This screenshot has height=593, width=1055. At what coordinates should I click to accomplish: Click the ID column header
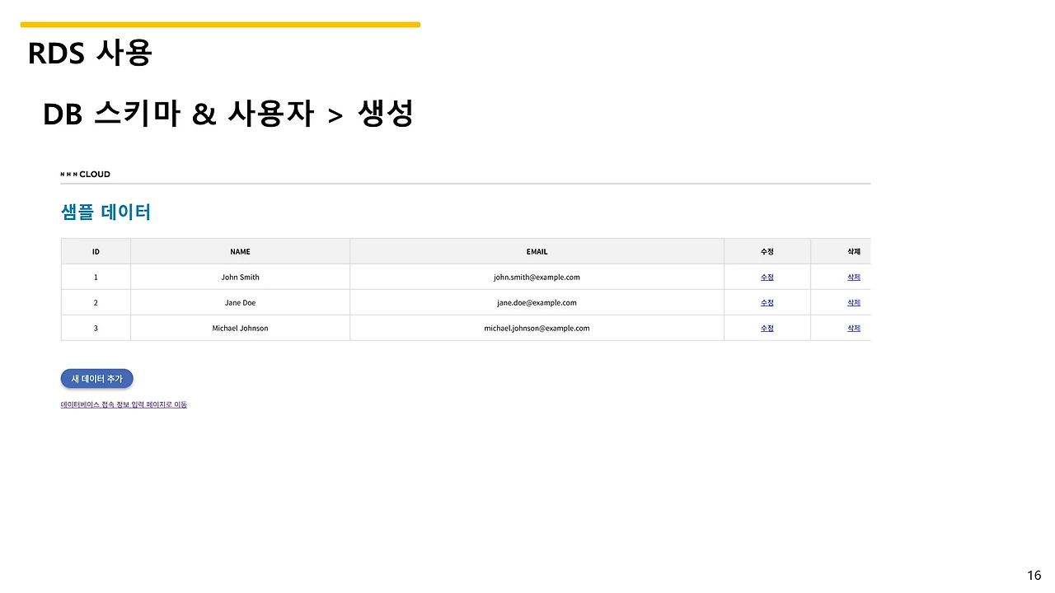pyautogui.click(x=96, y=251)
